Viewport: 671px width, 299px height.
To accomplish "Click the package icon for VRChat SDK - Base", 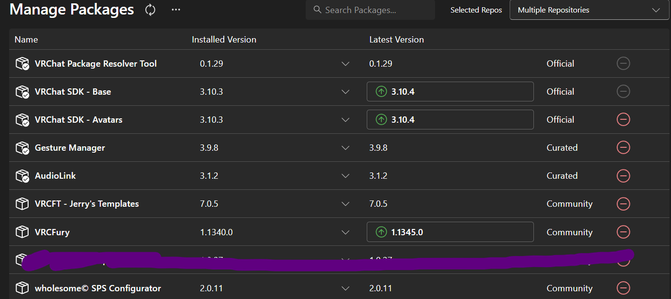I will (22, 92).
